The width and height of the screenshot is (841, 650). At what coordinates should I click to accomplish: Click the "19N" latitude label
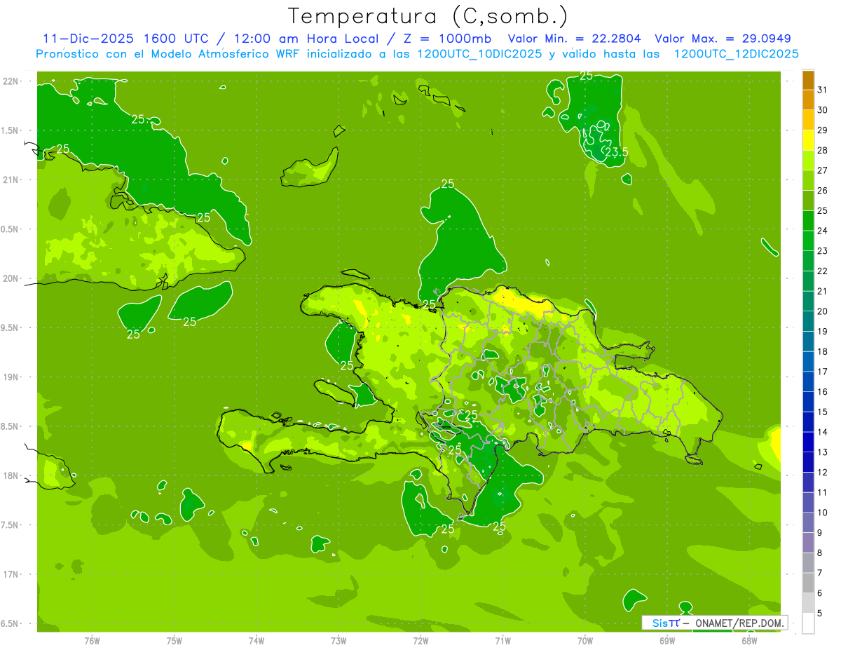11,377
